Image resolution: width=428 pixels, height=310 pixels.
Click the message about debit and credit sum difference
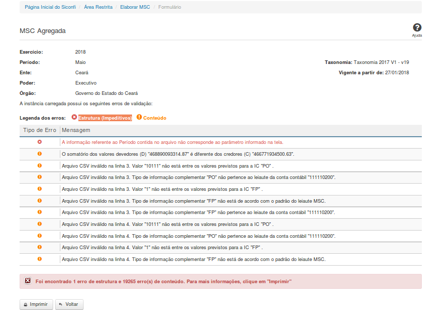pyautogui.click(x=178, y=154)
